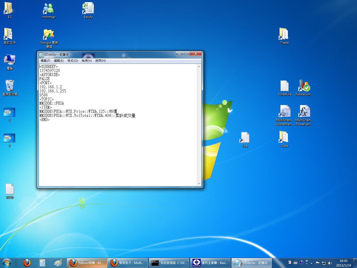The image size is (357, 268).
Task: Maximize the XDeSvr Notepad window
Action: coord(186,54)
